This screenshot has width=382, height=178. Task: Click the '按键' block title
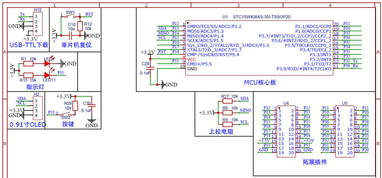pos(68,124)
